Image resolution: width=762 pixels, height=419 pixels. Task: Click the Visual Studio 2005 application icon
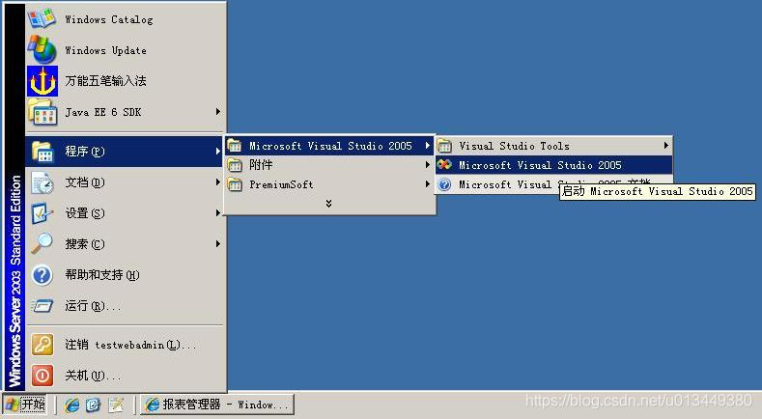coord(444,165)
